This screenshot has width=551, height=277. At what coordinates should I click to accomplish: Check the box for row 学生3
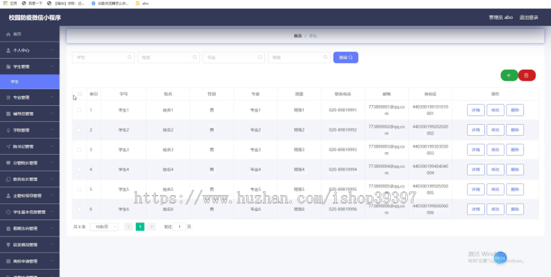coord(79,150)
